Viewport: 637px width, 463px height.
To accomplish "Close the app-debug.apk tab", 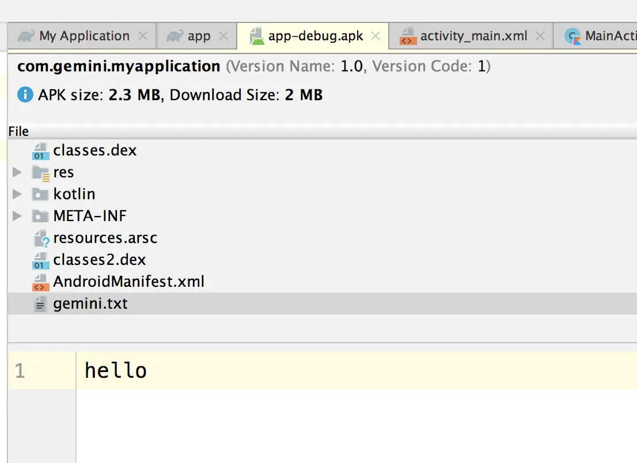I will click(x=376, y=36).
